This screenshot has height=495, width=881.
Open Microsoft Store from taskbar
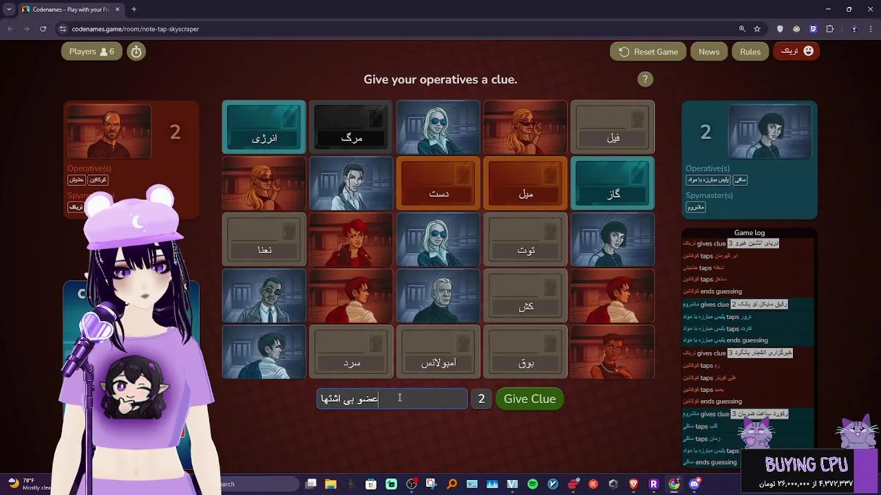click(371, 484)
